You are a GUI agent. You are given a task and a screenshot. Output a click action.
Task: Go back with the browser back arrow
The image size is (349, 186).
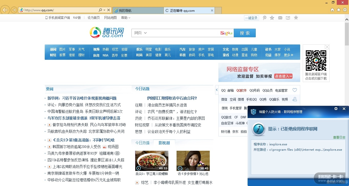[x=5, y=10]
